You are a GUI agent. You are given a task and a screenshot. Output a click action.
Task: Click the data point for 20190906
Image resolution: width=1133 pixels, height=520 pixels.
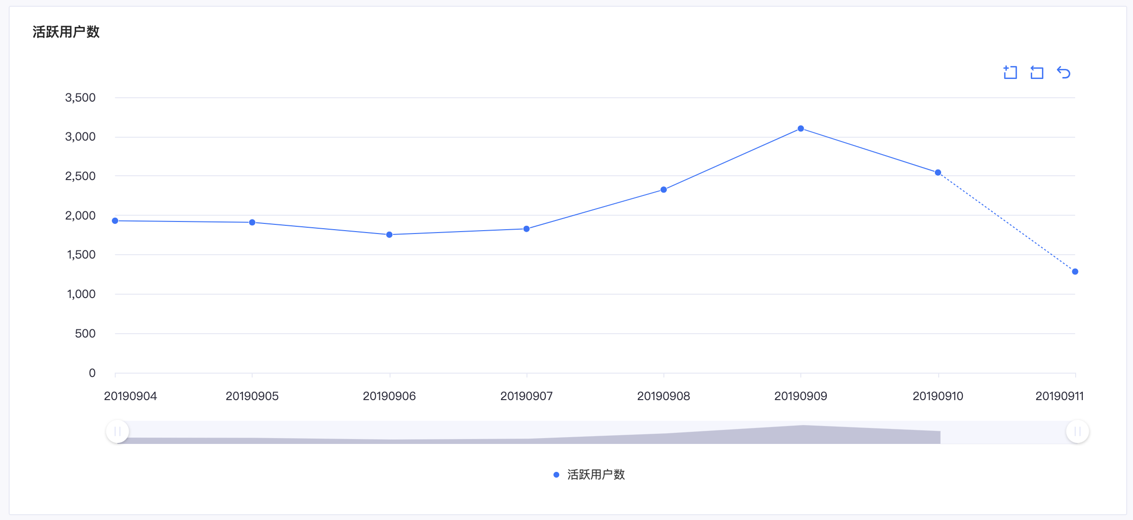point(390,235)
